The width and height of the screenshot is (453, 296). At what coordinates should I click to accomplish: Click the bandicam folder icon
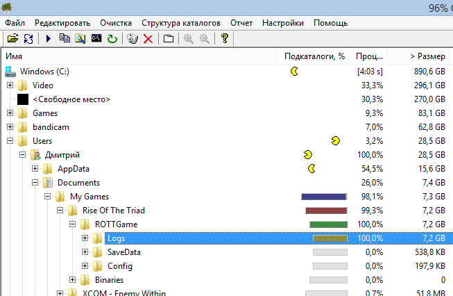tap(22, 127)
